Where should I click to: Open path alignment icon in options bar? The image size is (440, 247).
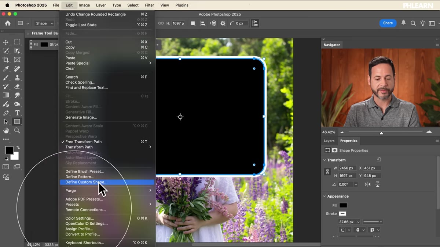203,23
